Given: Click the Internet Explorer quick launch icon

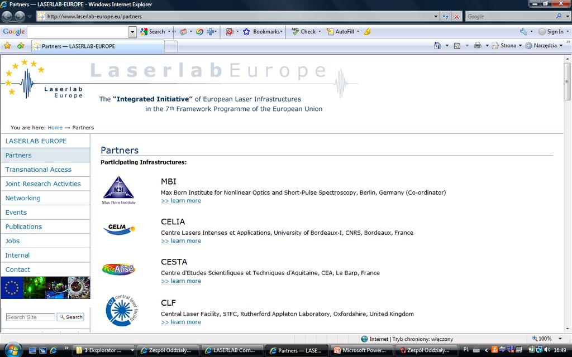Looking at the screenshot, I should pos(53,350).
